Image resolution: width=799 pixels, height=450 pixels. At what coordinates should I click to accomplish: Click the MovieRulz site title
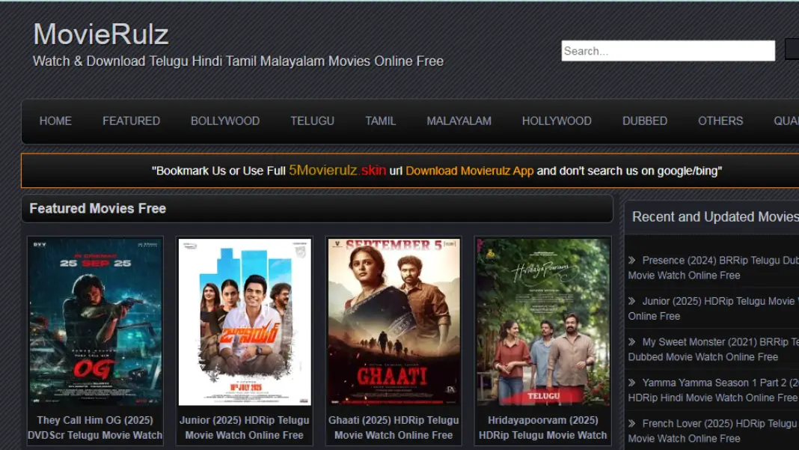click(101, 34)
